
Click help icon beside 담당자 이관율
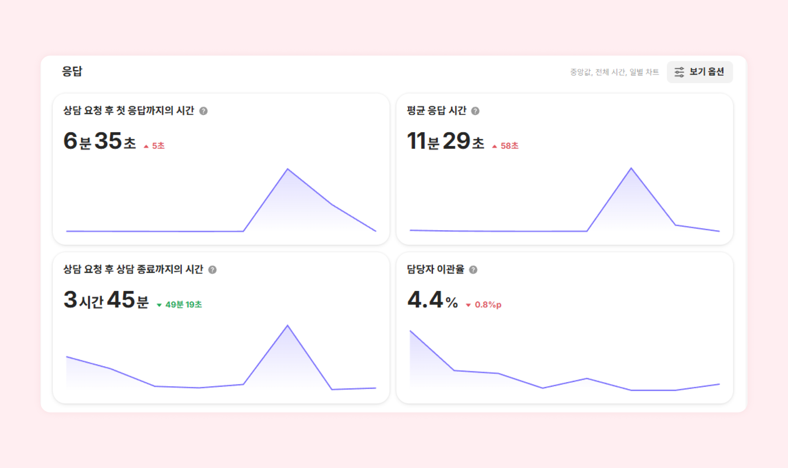coord(473,270)
